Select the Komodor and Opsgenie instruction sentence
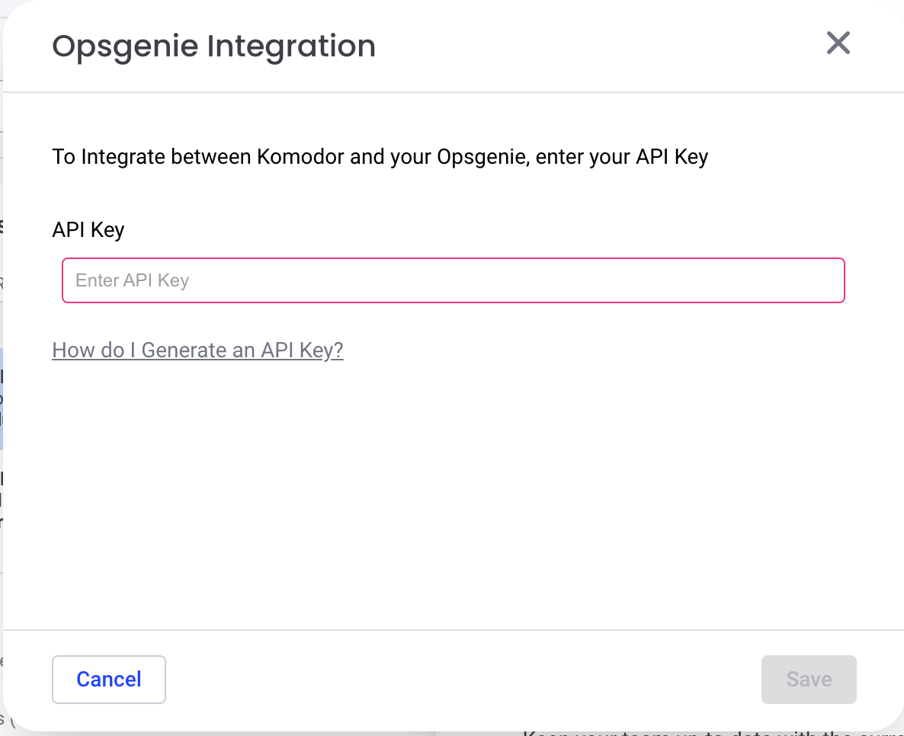The width and height of the screenshot is (904, 736). coord(380,157)
